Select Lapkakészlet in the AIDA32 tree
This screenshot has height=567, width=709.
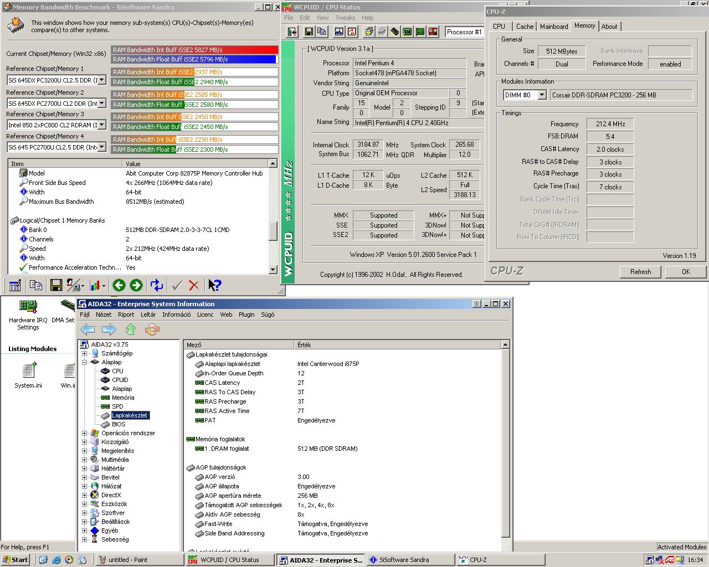[x=130, y=415]
